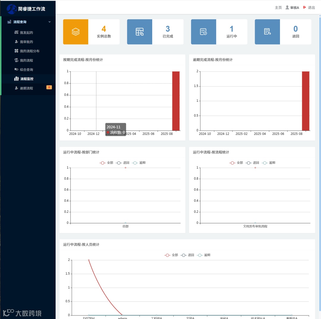Toggle 退回 legend in 按部门统计 chart
The width and height of the screenshot is (321, 319).
click(122, 163)
